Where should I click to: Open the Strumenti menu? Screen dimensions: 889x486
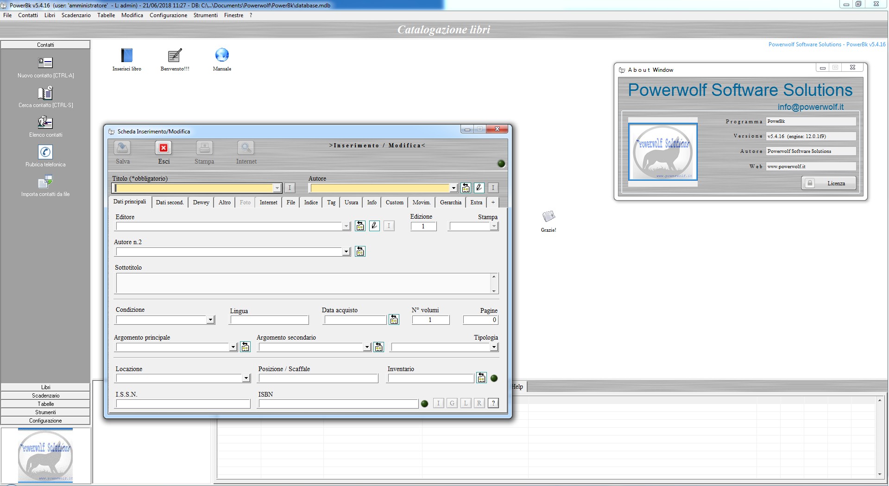205,15
